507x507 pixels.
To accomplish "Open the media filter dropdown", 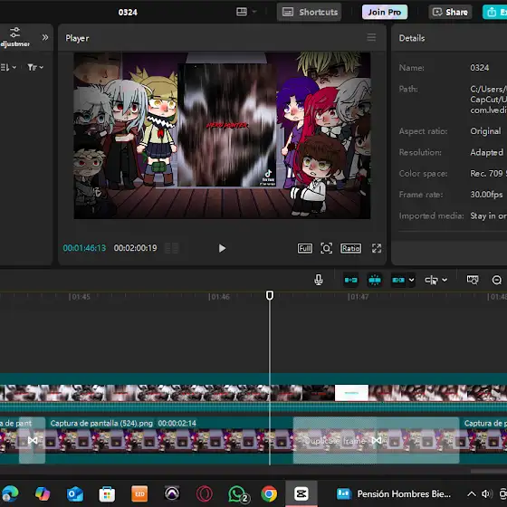I will (x=35, y=67).
